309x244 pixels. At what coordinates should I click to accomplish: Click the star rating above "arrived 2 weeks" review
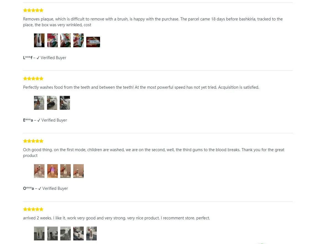(33, 209)
